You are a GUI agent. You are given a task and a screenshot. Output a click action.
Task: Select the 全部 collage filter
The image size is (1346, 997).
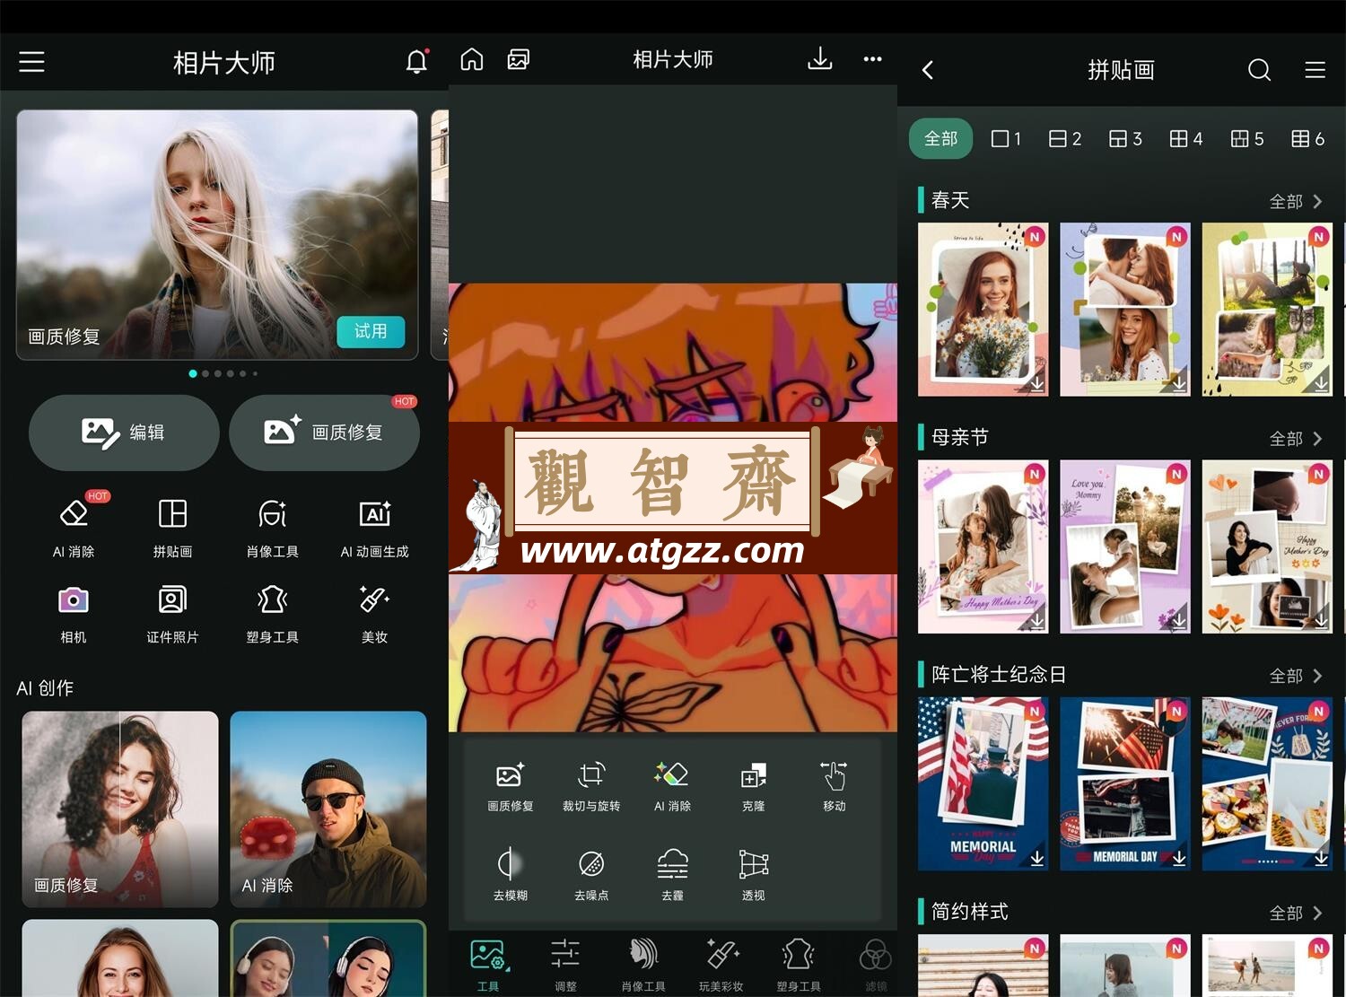(940, 139)
